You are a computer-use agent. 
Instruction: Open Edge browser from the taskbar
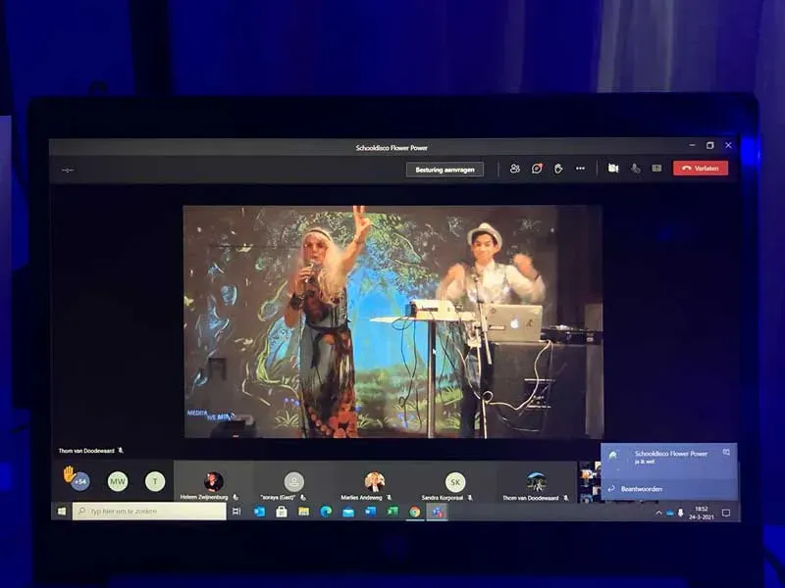[x=326, y=512]
